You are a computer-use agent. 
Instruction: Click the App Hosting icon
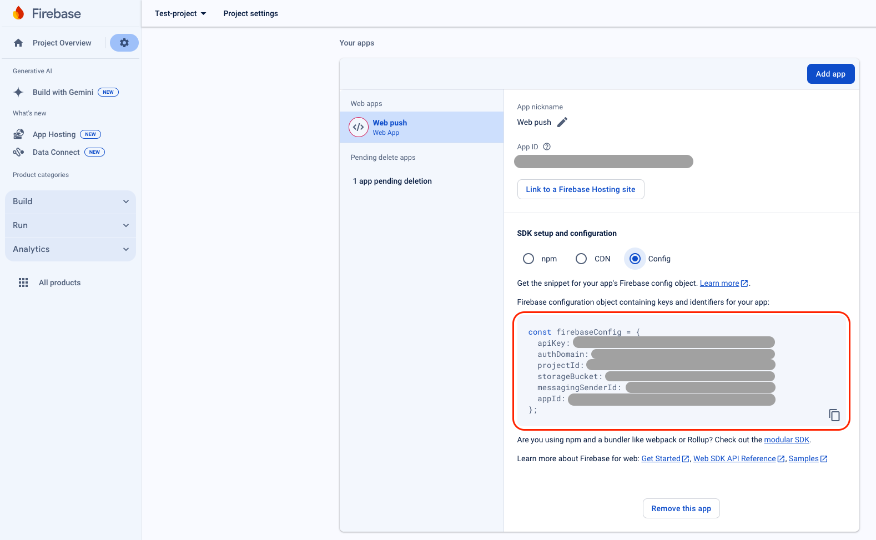(x=18, y=134)
